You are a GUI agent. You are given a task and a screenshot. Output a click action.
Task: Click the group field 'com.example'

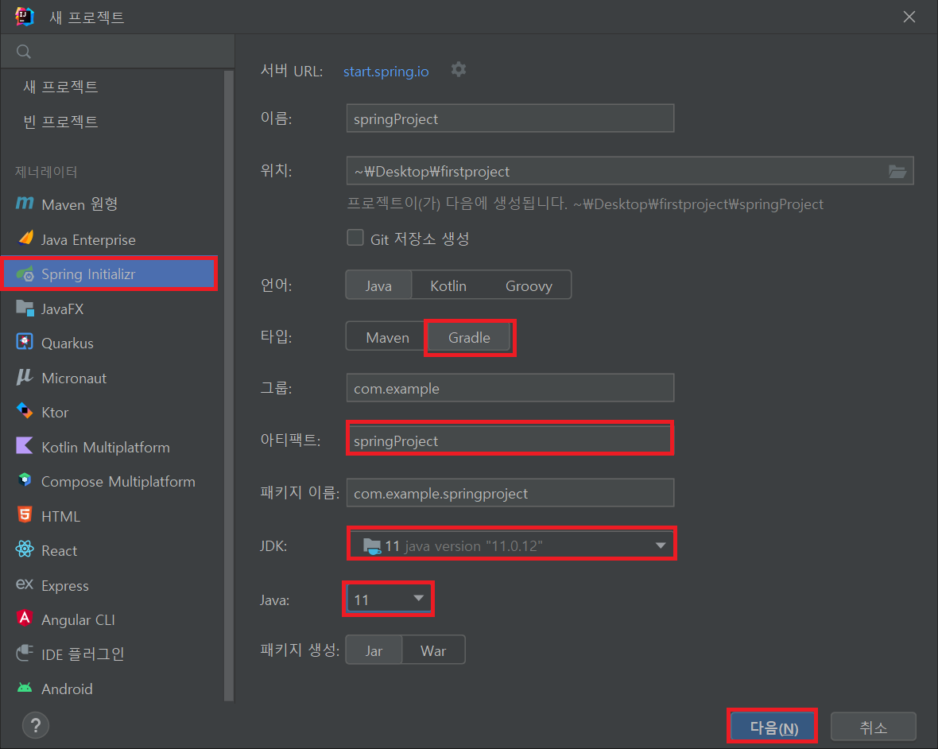point(510,388)
